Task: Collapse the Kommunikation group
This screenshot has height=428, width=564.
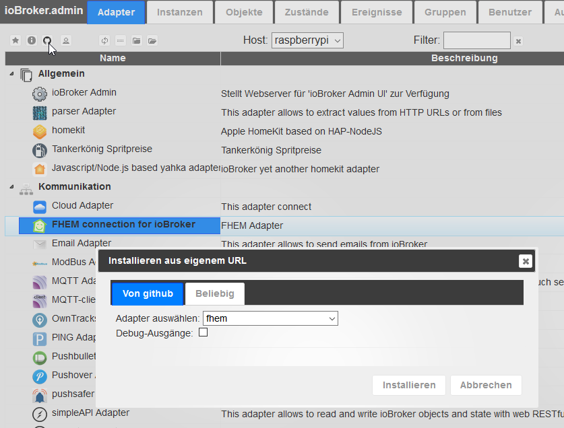Action: [x=11, y=187]
